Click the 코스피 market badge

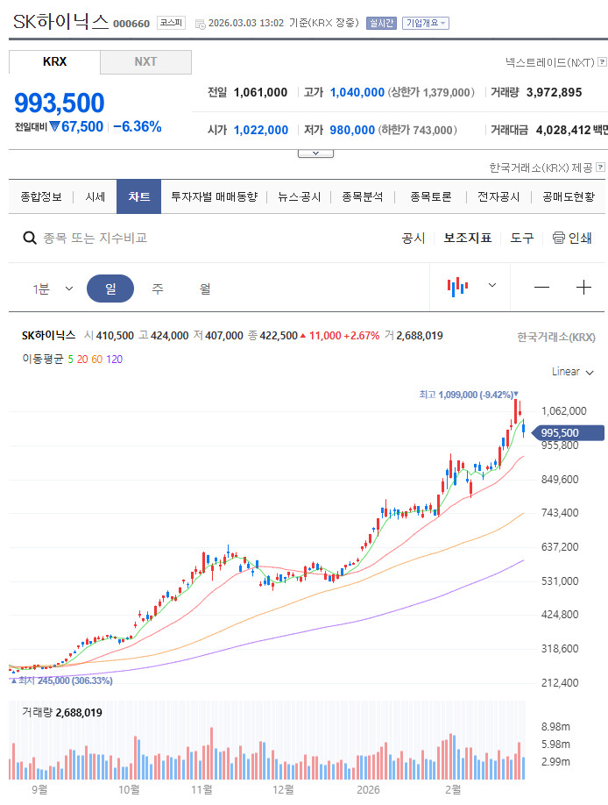click(x=171, y=23)
